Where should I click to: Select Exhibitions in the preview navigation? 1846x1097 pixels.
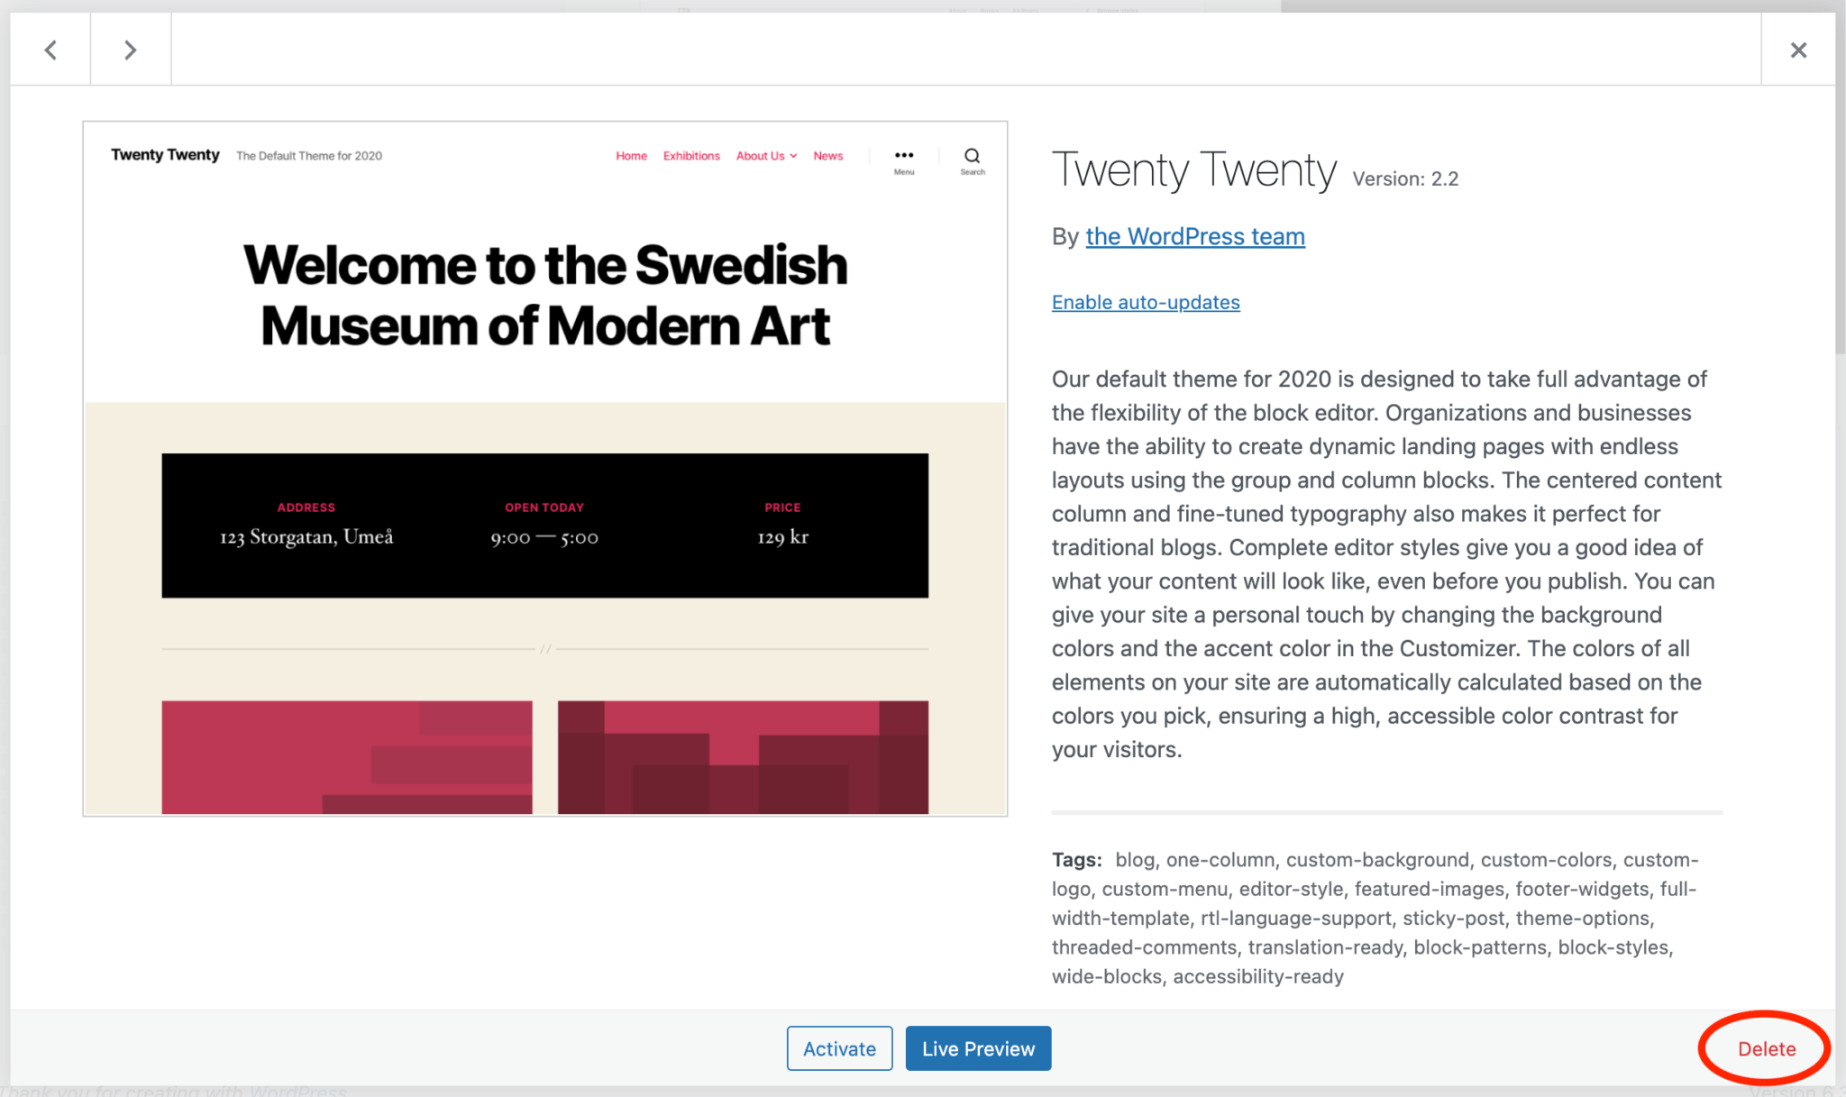tap(691, 156)
